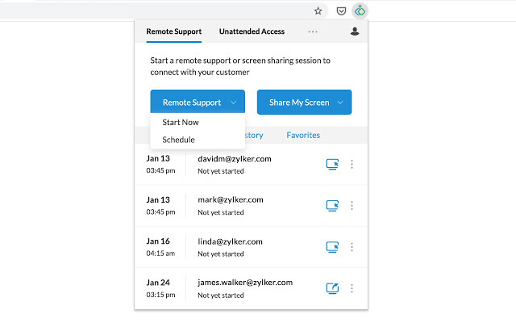Click the Share My Screen button

299,103
